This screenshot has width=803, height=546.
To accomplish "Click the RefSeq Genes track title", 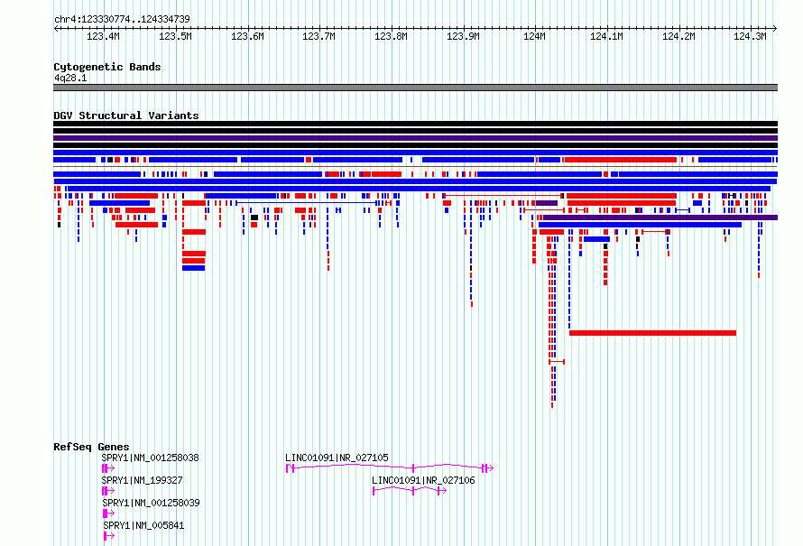I will click(91, 447).
